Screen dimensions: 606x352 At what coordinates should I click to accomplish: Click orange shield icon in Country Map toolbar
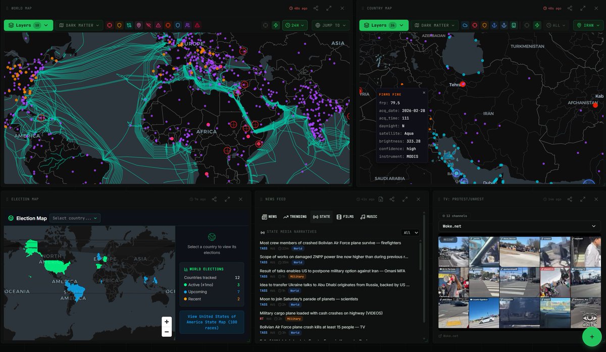[x=484, y=25]
